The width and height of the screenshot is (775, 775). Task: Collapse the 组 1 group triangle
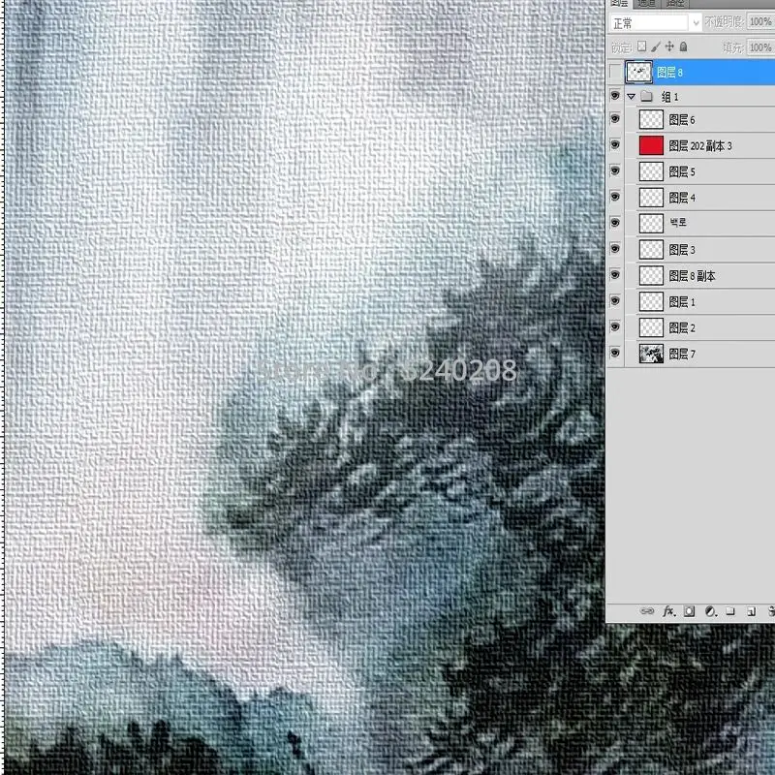tap(632, 96)
